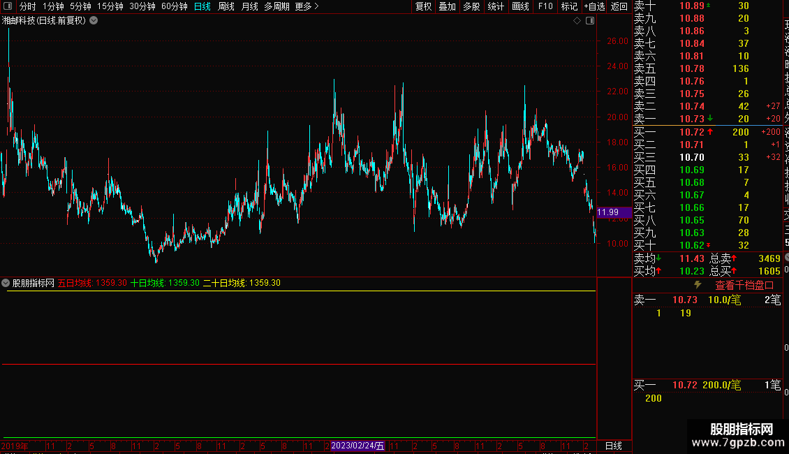Screen dimensions: 789x454
Task: Click the 11.99 price marker on axis
Action: [x=614, y=212]
